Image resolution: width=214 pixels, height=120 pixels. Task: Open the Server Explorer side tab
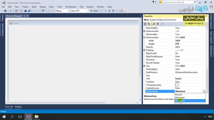click(x=3, y=30)
